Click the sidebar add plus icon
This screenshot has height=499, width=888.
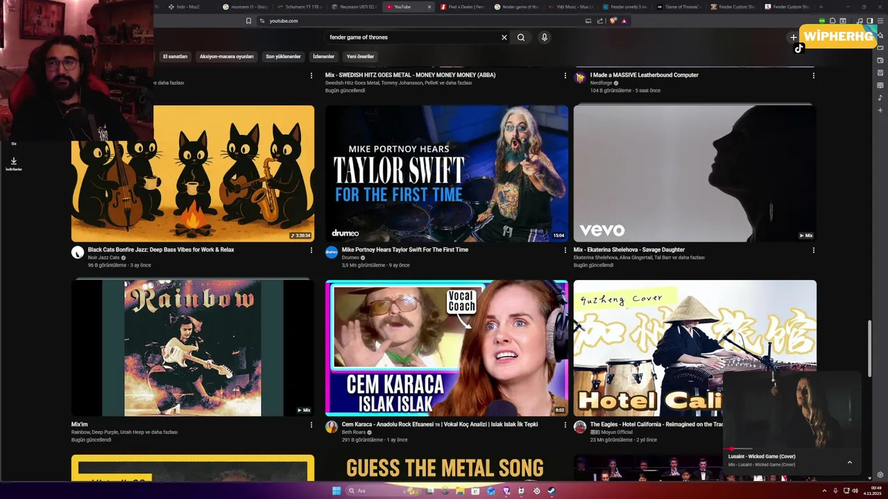coord(880,110)
